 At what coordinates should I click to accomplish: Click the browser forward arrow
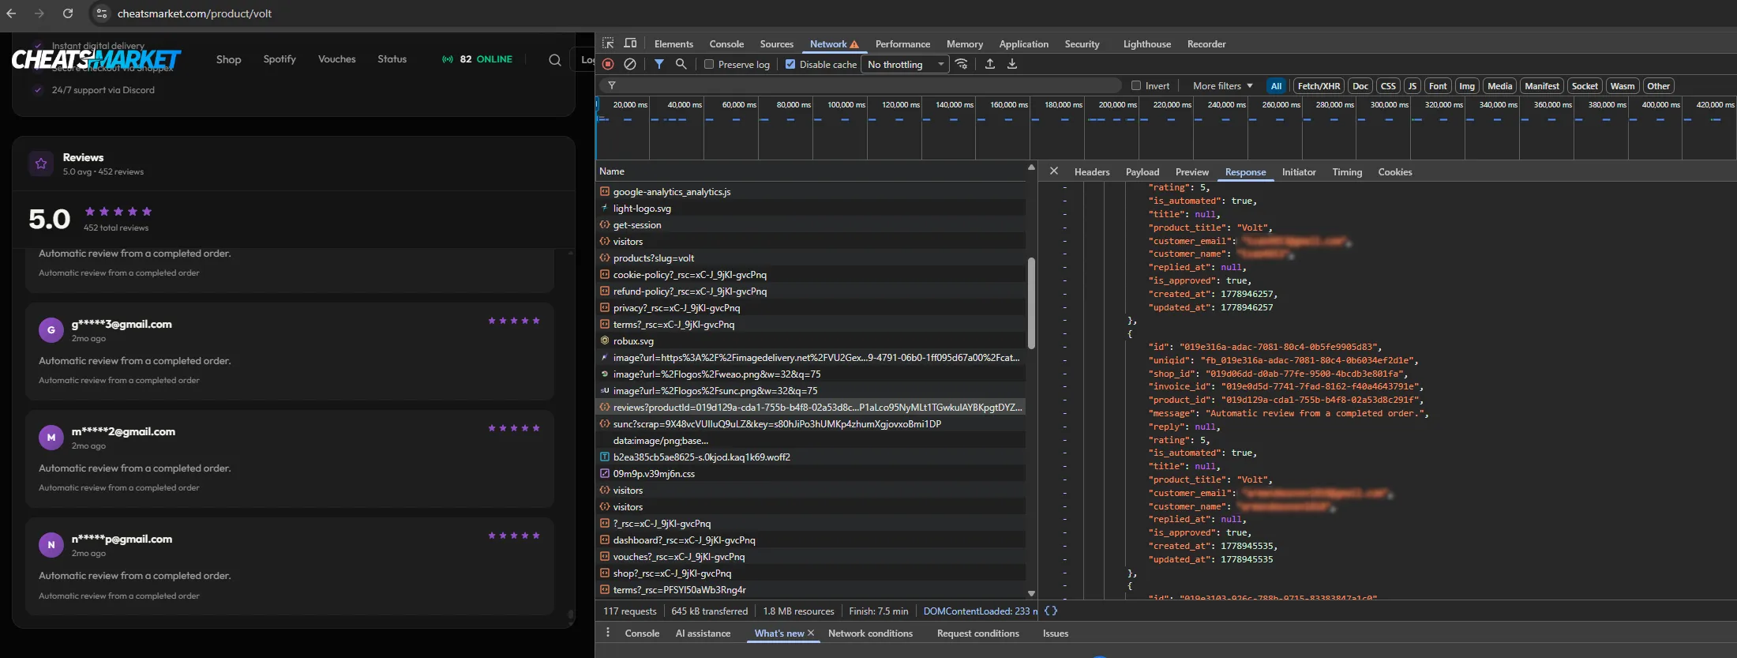(39, 13)
